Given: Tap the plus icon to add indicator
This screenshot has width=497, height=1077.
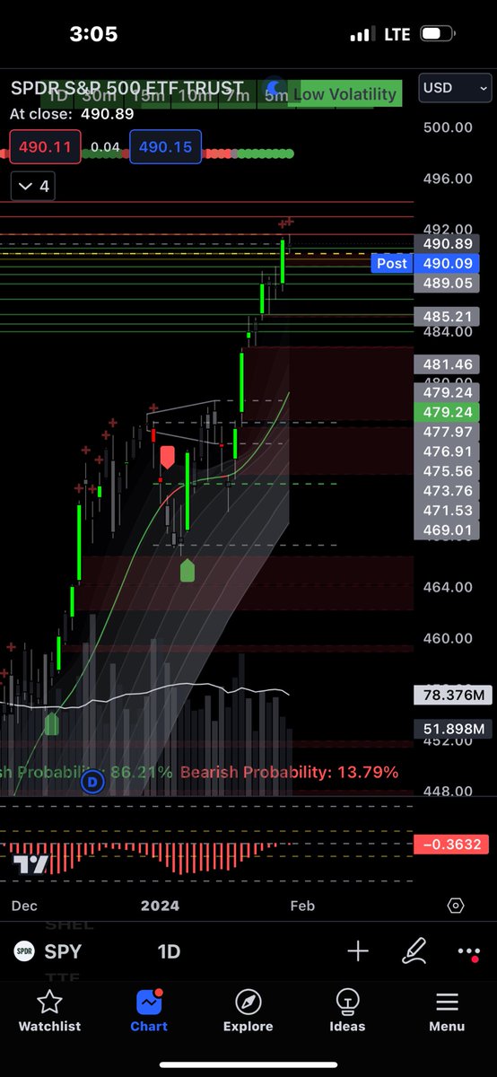Looking at the screenshot, I should point(358,951).
